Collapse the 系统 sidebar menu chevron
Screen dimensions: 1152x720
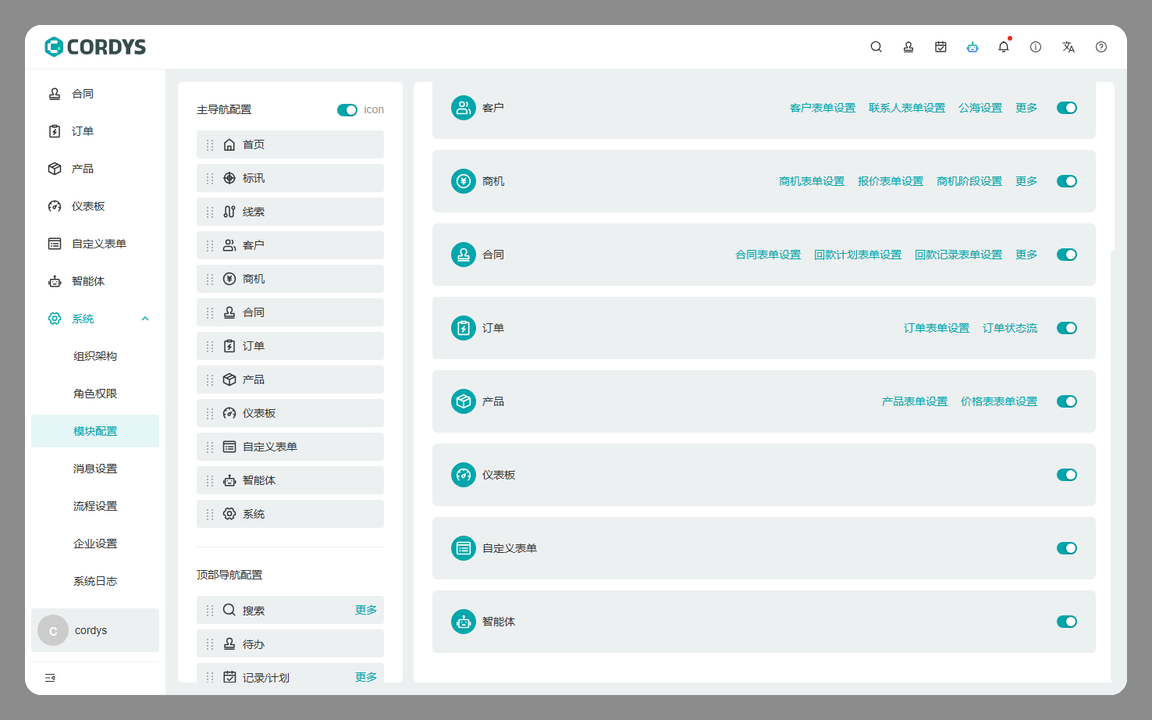click(x=145, y=319)
